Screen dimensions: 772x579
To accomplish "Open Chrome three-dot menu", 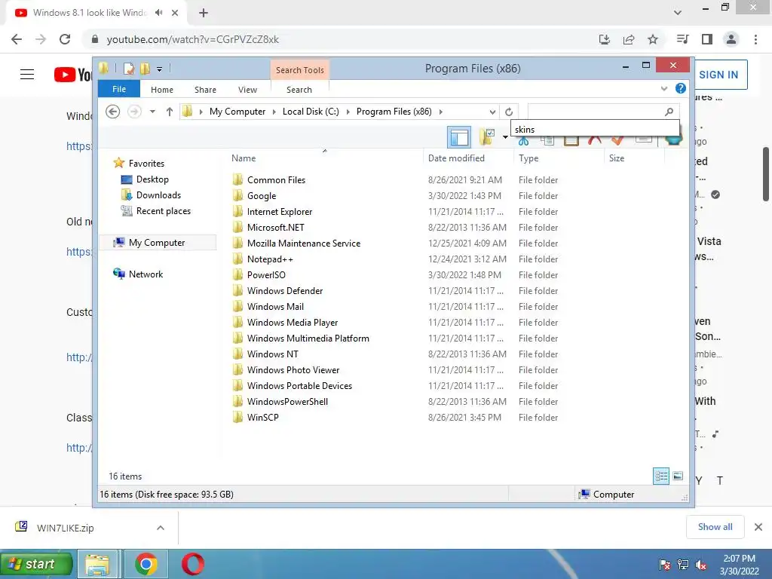I will [x=755, y=39].
